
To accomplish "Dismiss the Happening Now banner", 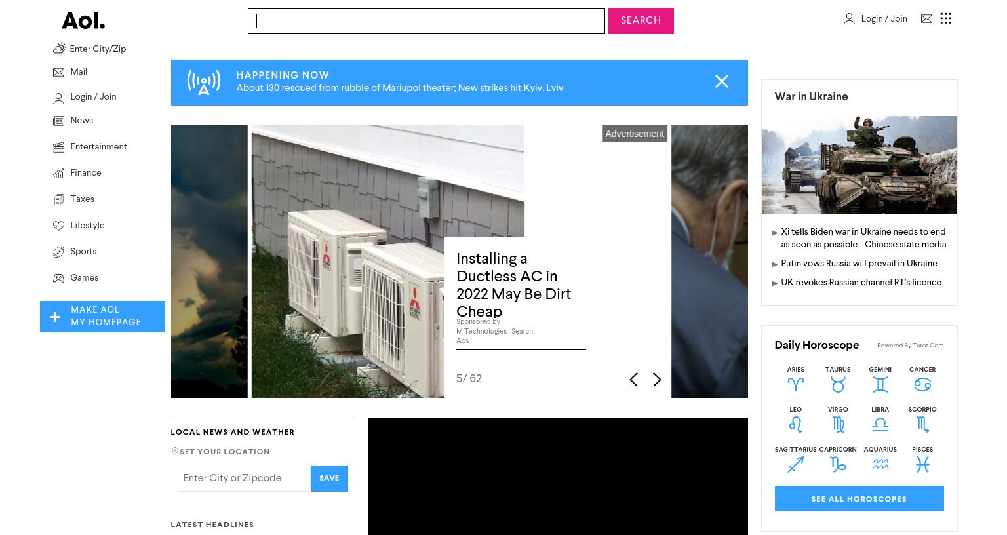I will click(x=722, y=81).
